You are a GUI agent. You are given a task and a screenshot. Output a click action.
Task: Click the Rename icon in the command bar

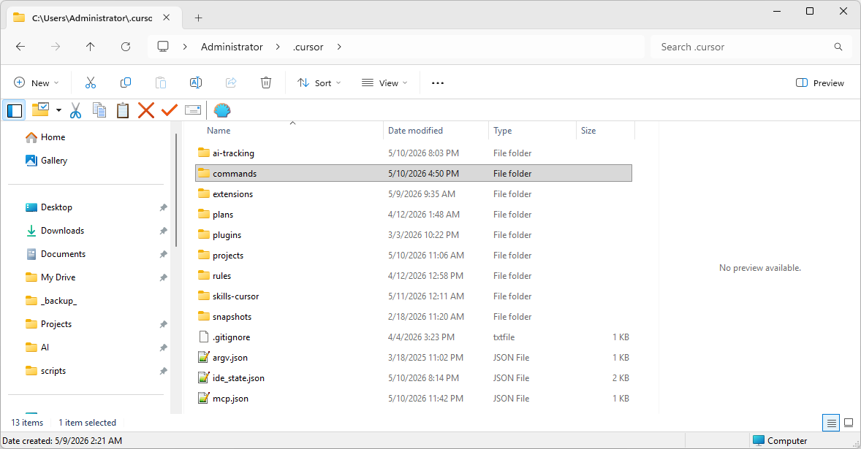pyautogui.click(x=196, y=82)
